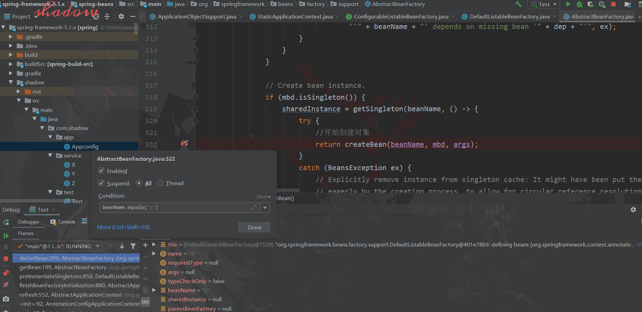This screenshot has height=312, width=642.
Task: Open Project panel settings gear
Action: pyautogui.click(x=121, y=16)
